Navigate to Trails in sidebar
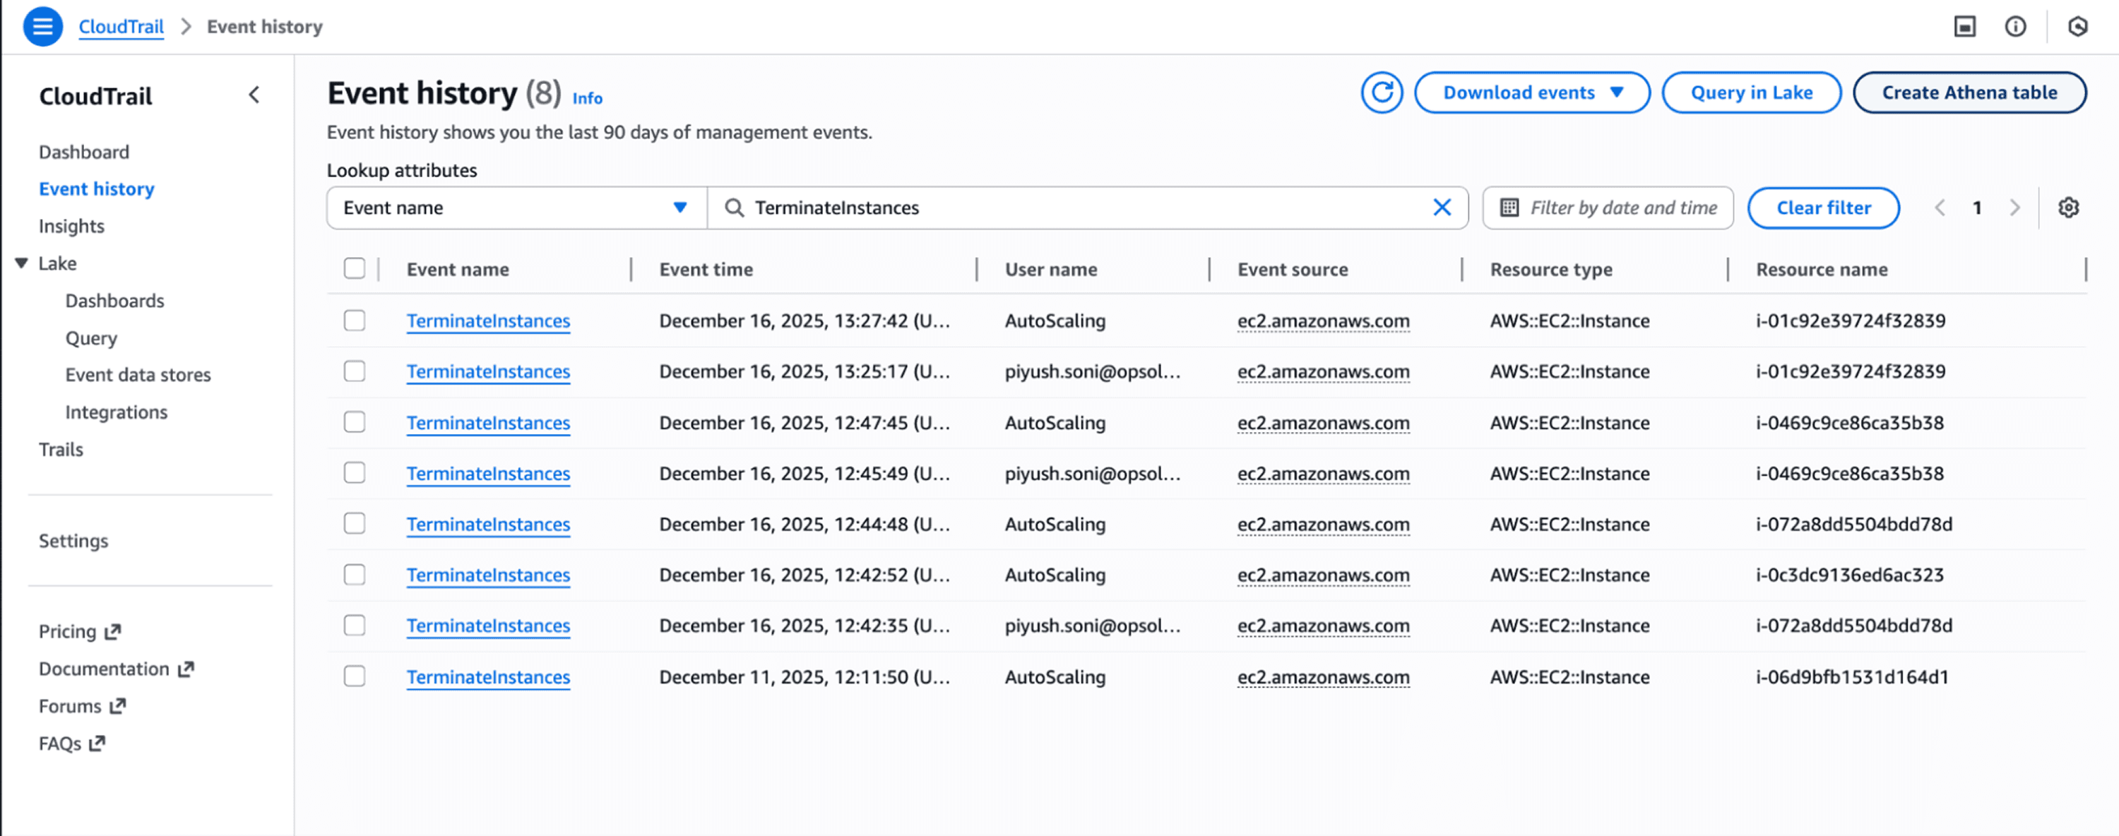The height and width of the screenshot is (836, 2119). 61,450
